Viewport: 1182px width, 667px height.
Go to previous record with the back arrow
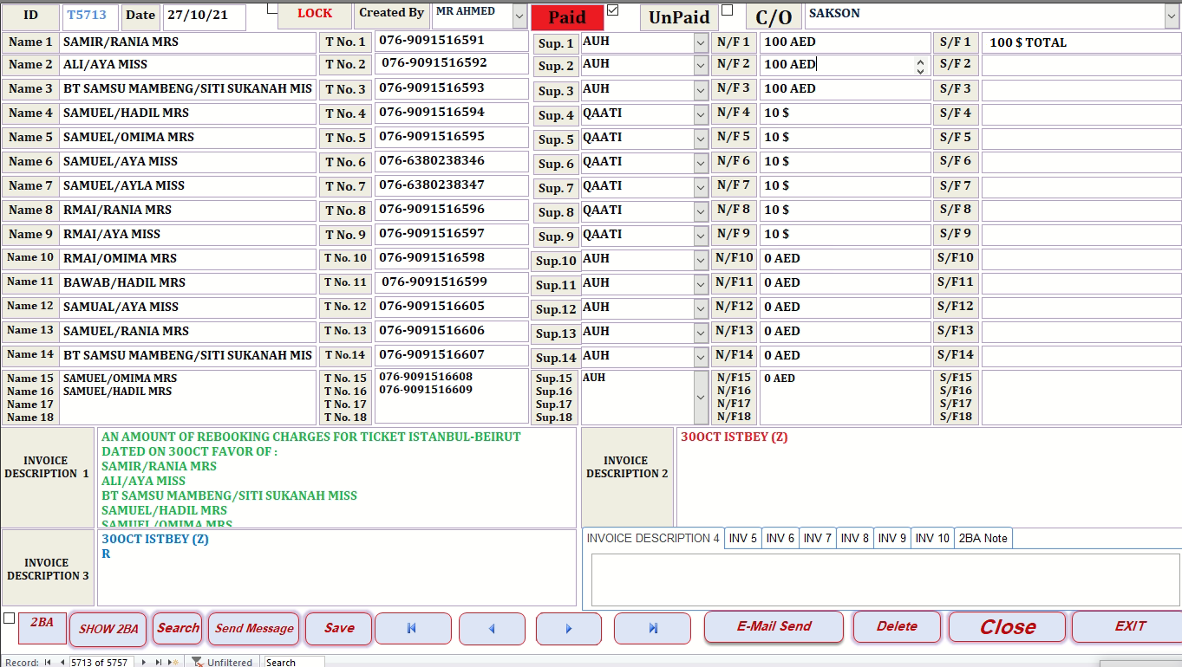(x=492, y=628)
